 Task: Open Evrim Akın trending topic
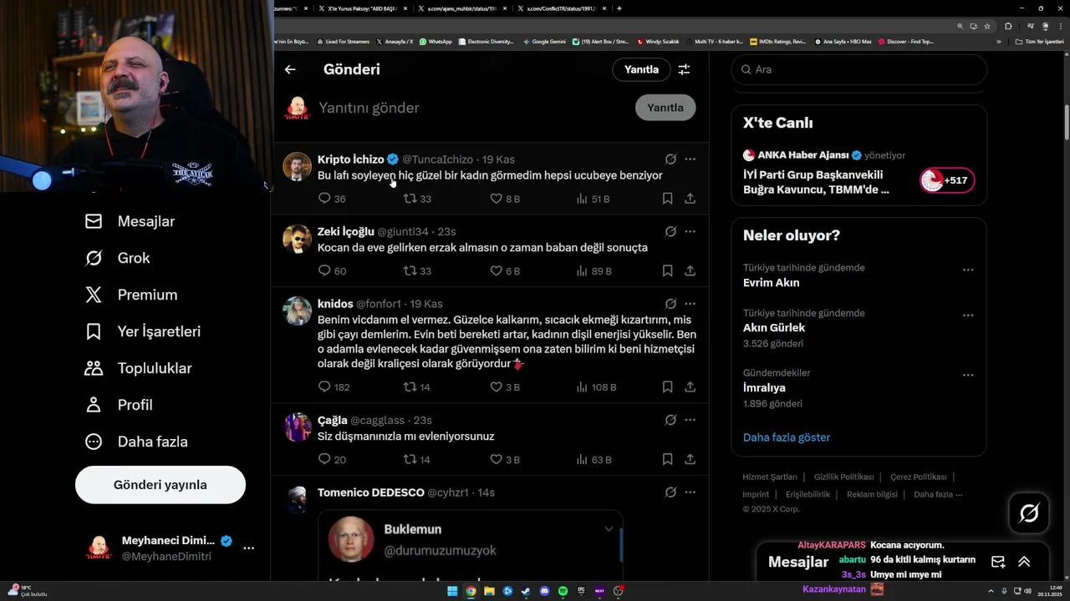click(x=771, y=282)
